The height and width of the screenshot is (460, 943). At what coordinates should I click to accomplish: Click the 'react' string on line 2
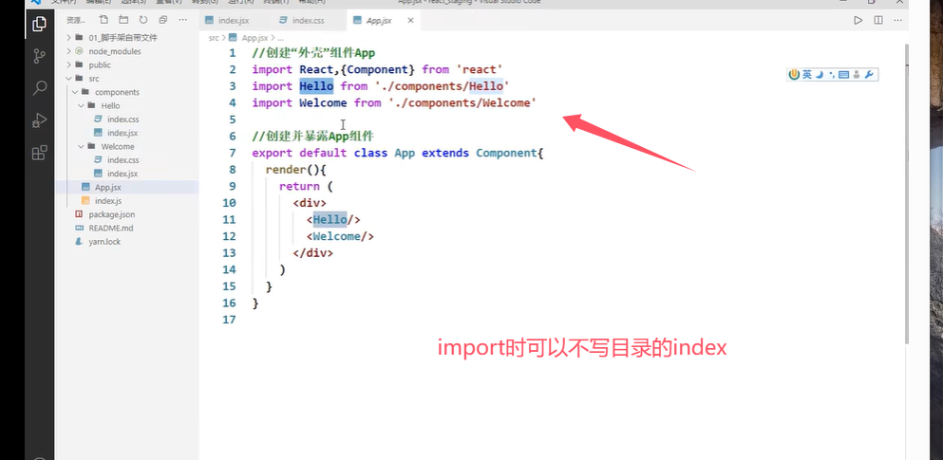(x=480, y=69)
